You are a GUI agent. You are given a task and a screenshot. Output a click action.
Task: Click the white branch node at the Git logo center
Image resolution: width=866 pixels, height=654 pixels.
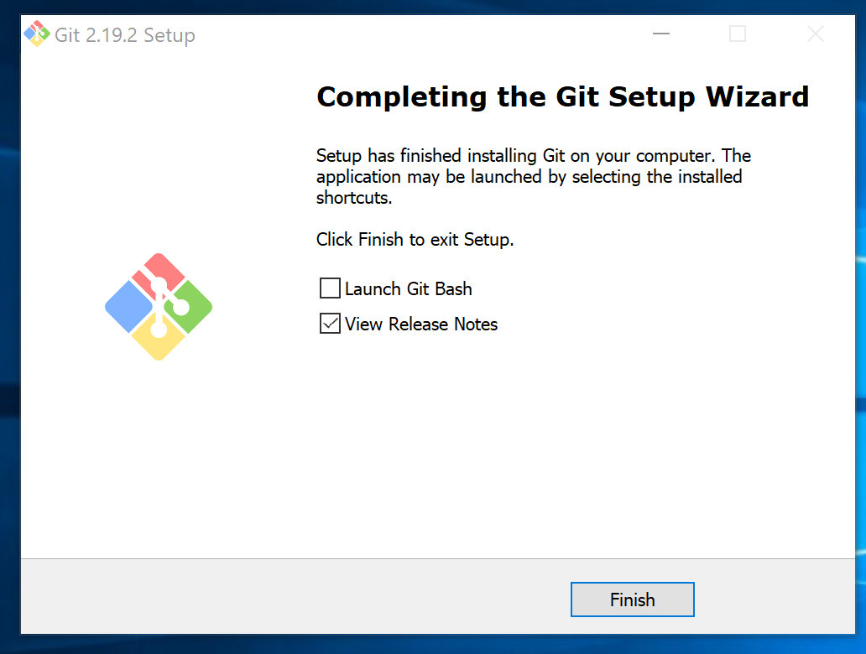coord(159,286)
